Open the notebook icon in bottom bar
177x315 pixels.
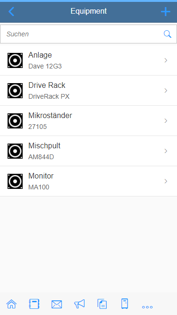(34, 304)
